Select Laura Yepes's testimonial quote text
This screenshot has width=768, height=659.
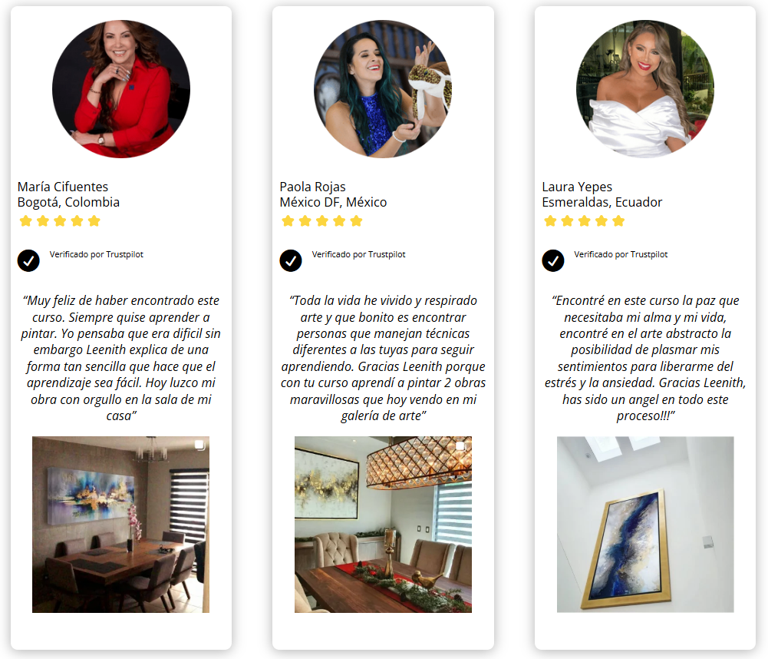[645, 358]
